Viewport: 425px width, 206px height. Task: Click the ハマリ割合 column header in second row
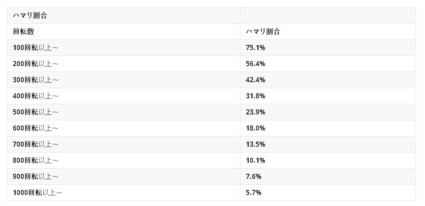263,32
